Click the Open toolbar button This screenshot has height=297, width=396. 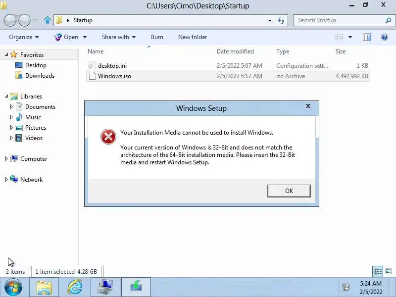[66, 37]
